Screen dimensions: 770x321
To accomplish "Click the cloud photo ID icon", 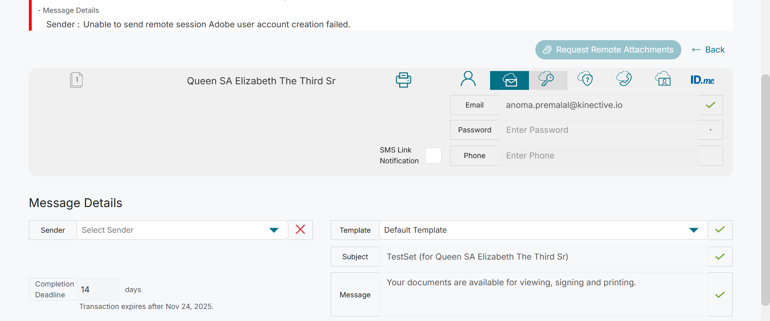I will point(663,79).
